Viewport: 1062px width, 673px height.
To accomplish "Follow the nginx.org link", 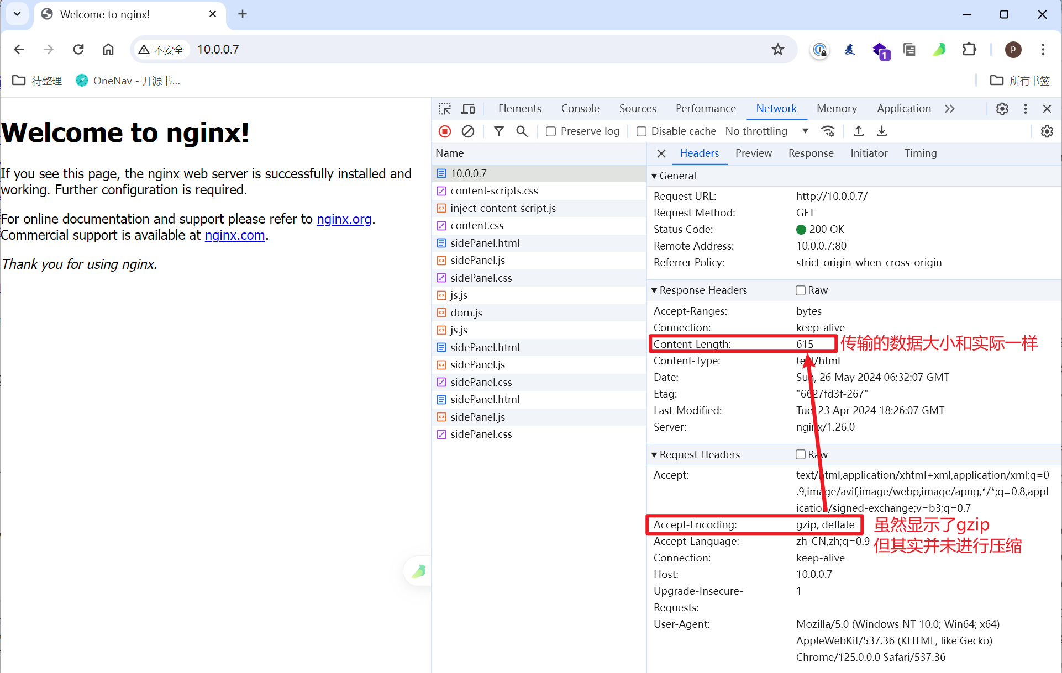I will (x=344, y=219).
